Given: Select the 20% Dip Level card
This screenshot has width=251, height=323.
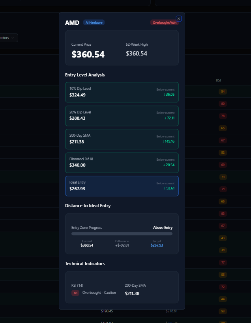Looking at the screenshot, I should (122, 116).
